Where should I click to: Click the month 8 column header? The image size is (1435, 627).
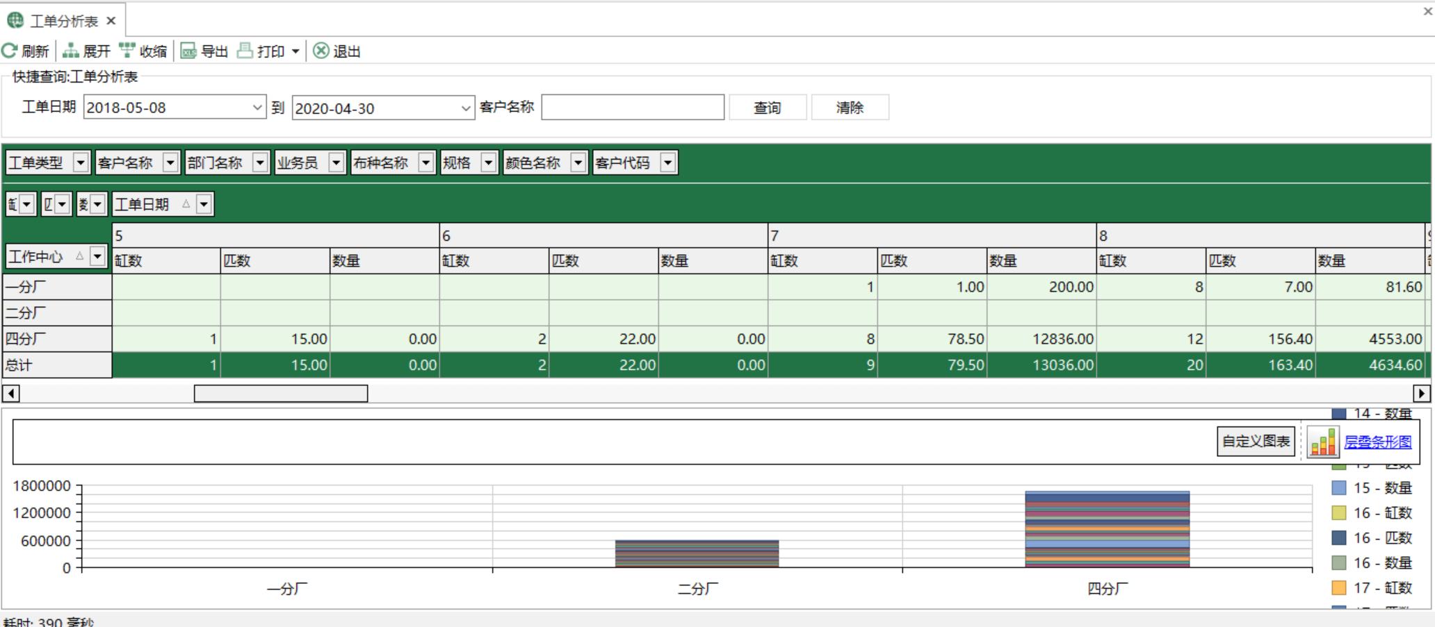tap(1260, 235)
